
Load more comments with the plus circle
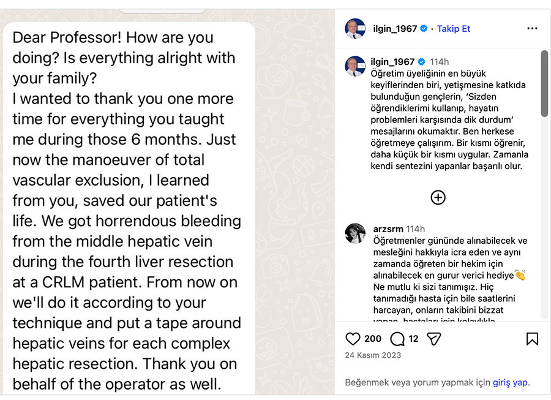(438, 197)
